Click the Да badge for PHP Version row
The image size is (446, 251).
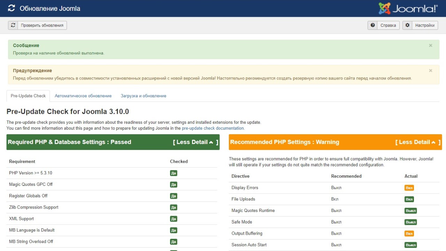(x=174, y=173)
